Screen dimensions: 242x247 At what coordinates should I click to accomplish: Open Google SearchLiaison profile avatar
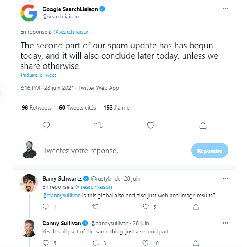click(x=29, y=13)
